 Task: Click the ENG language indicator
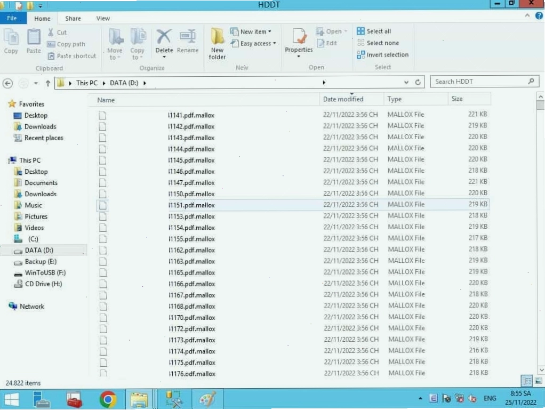tap(490, 398)
